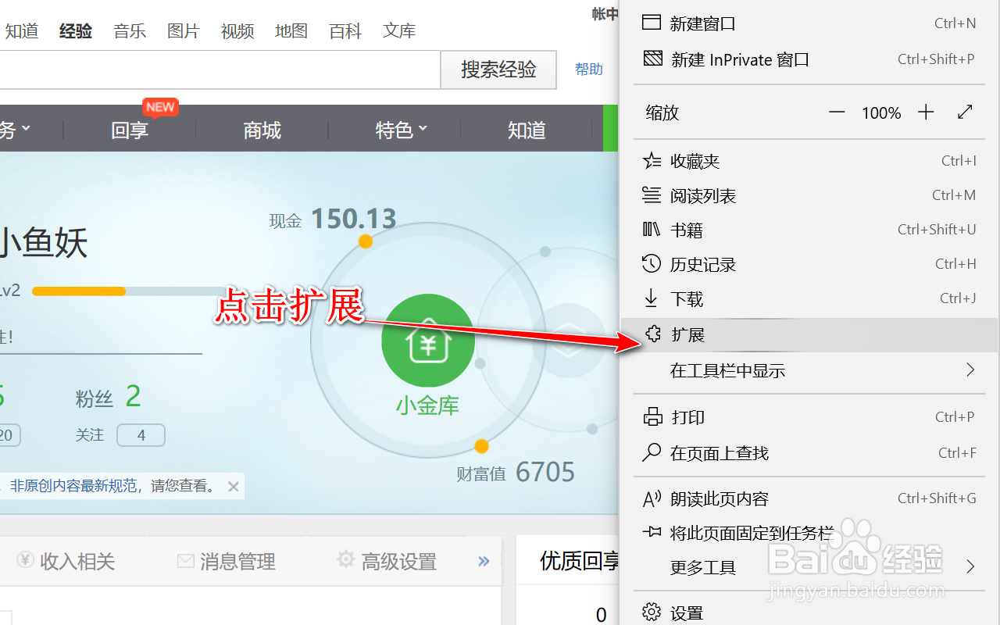
Task: Open 文库 in top navigation
Action: point(399,31)
